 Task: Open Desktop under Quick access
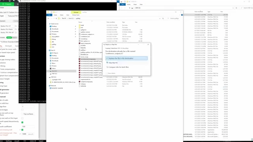click(x=54, y=26)
